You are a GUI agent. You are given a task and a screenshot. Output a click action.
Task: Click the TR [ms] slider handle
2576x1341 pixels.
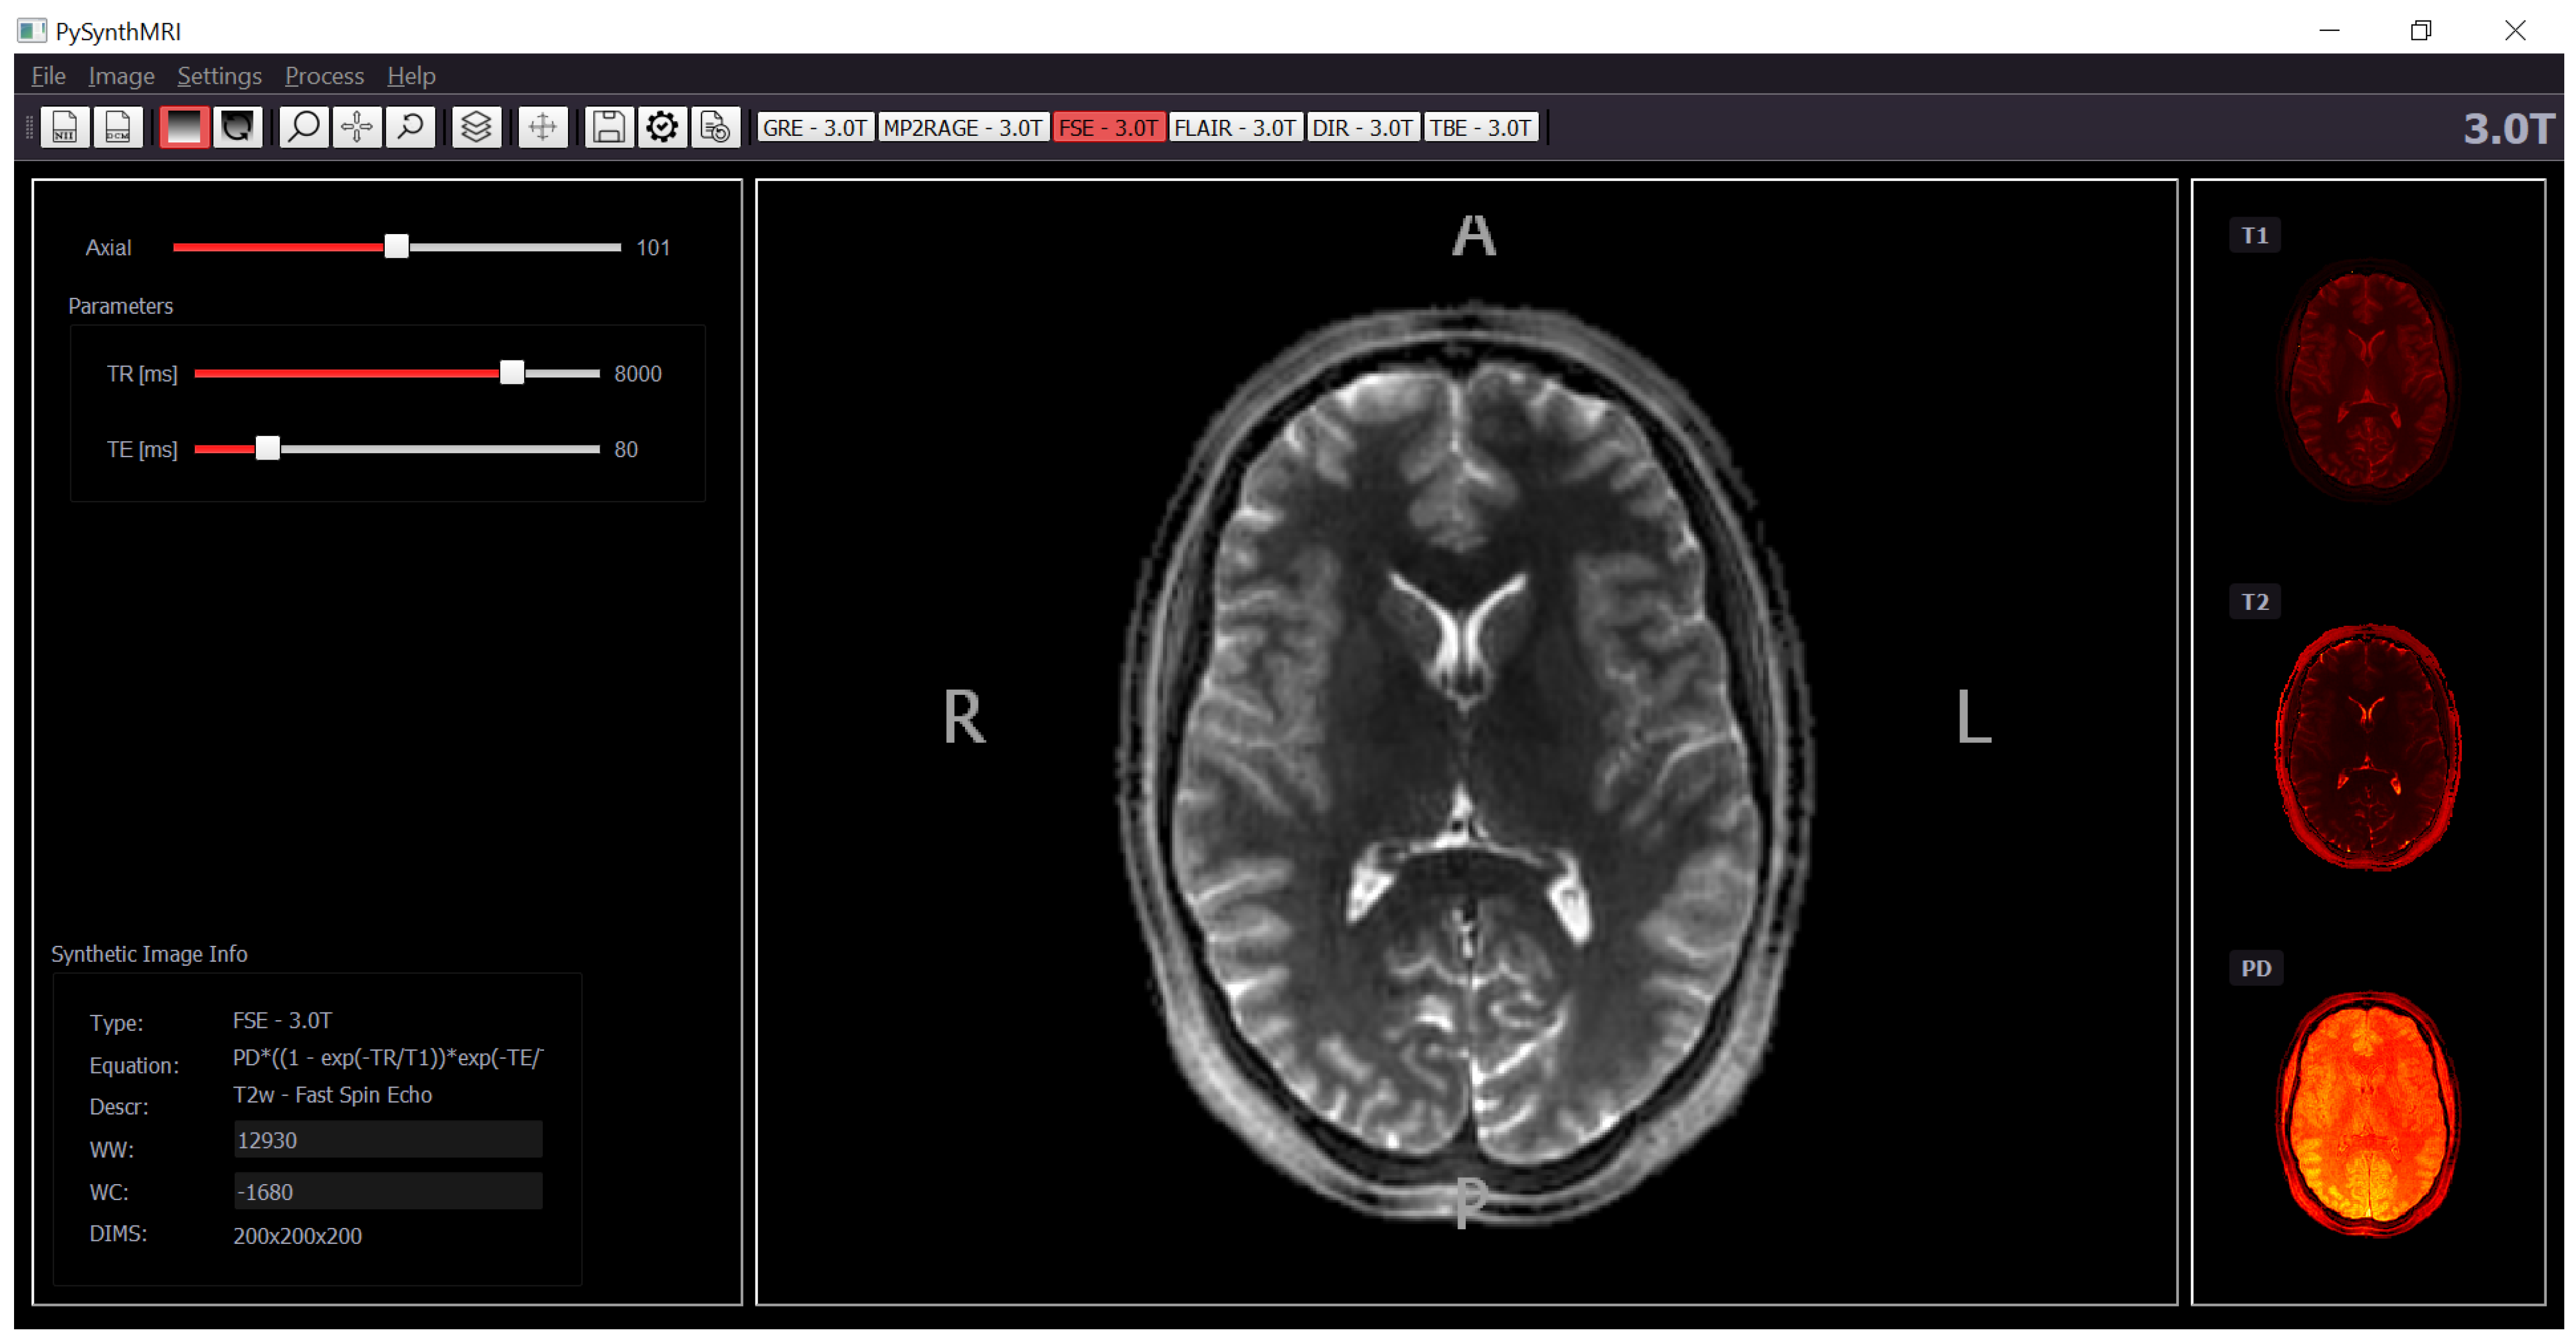(512, 373)
